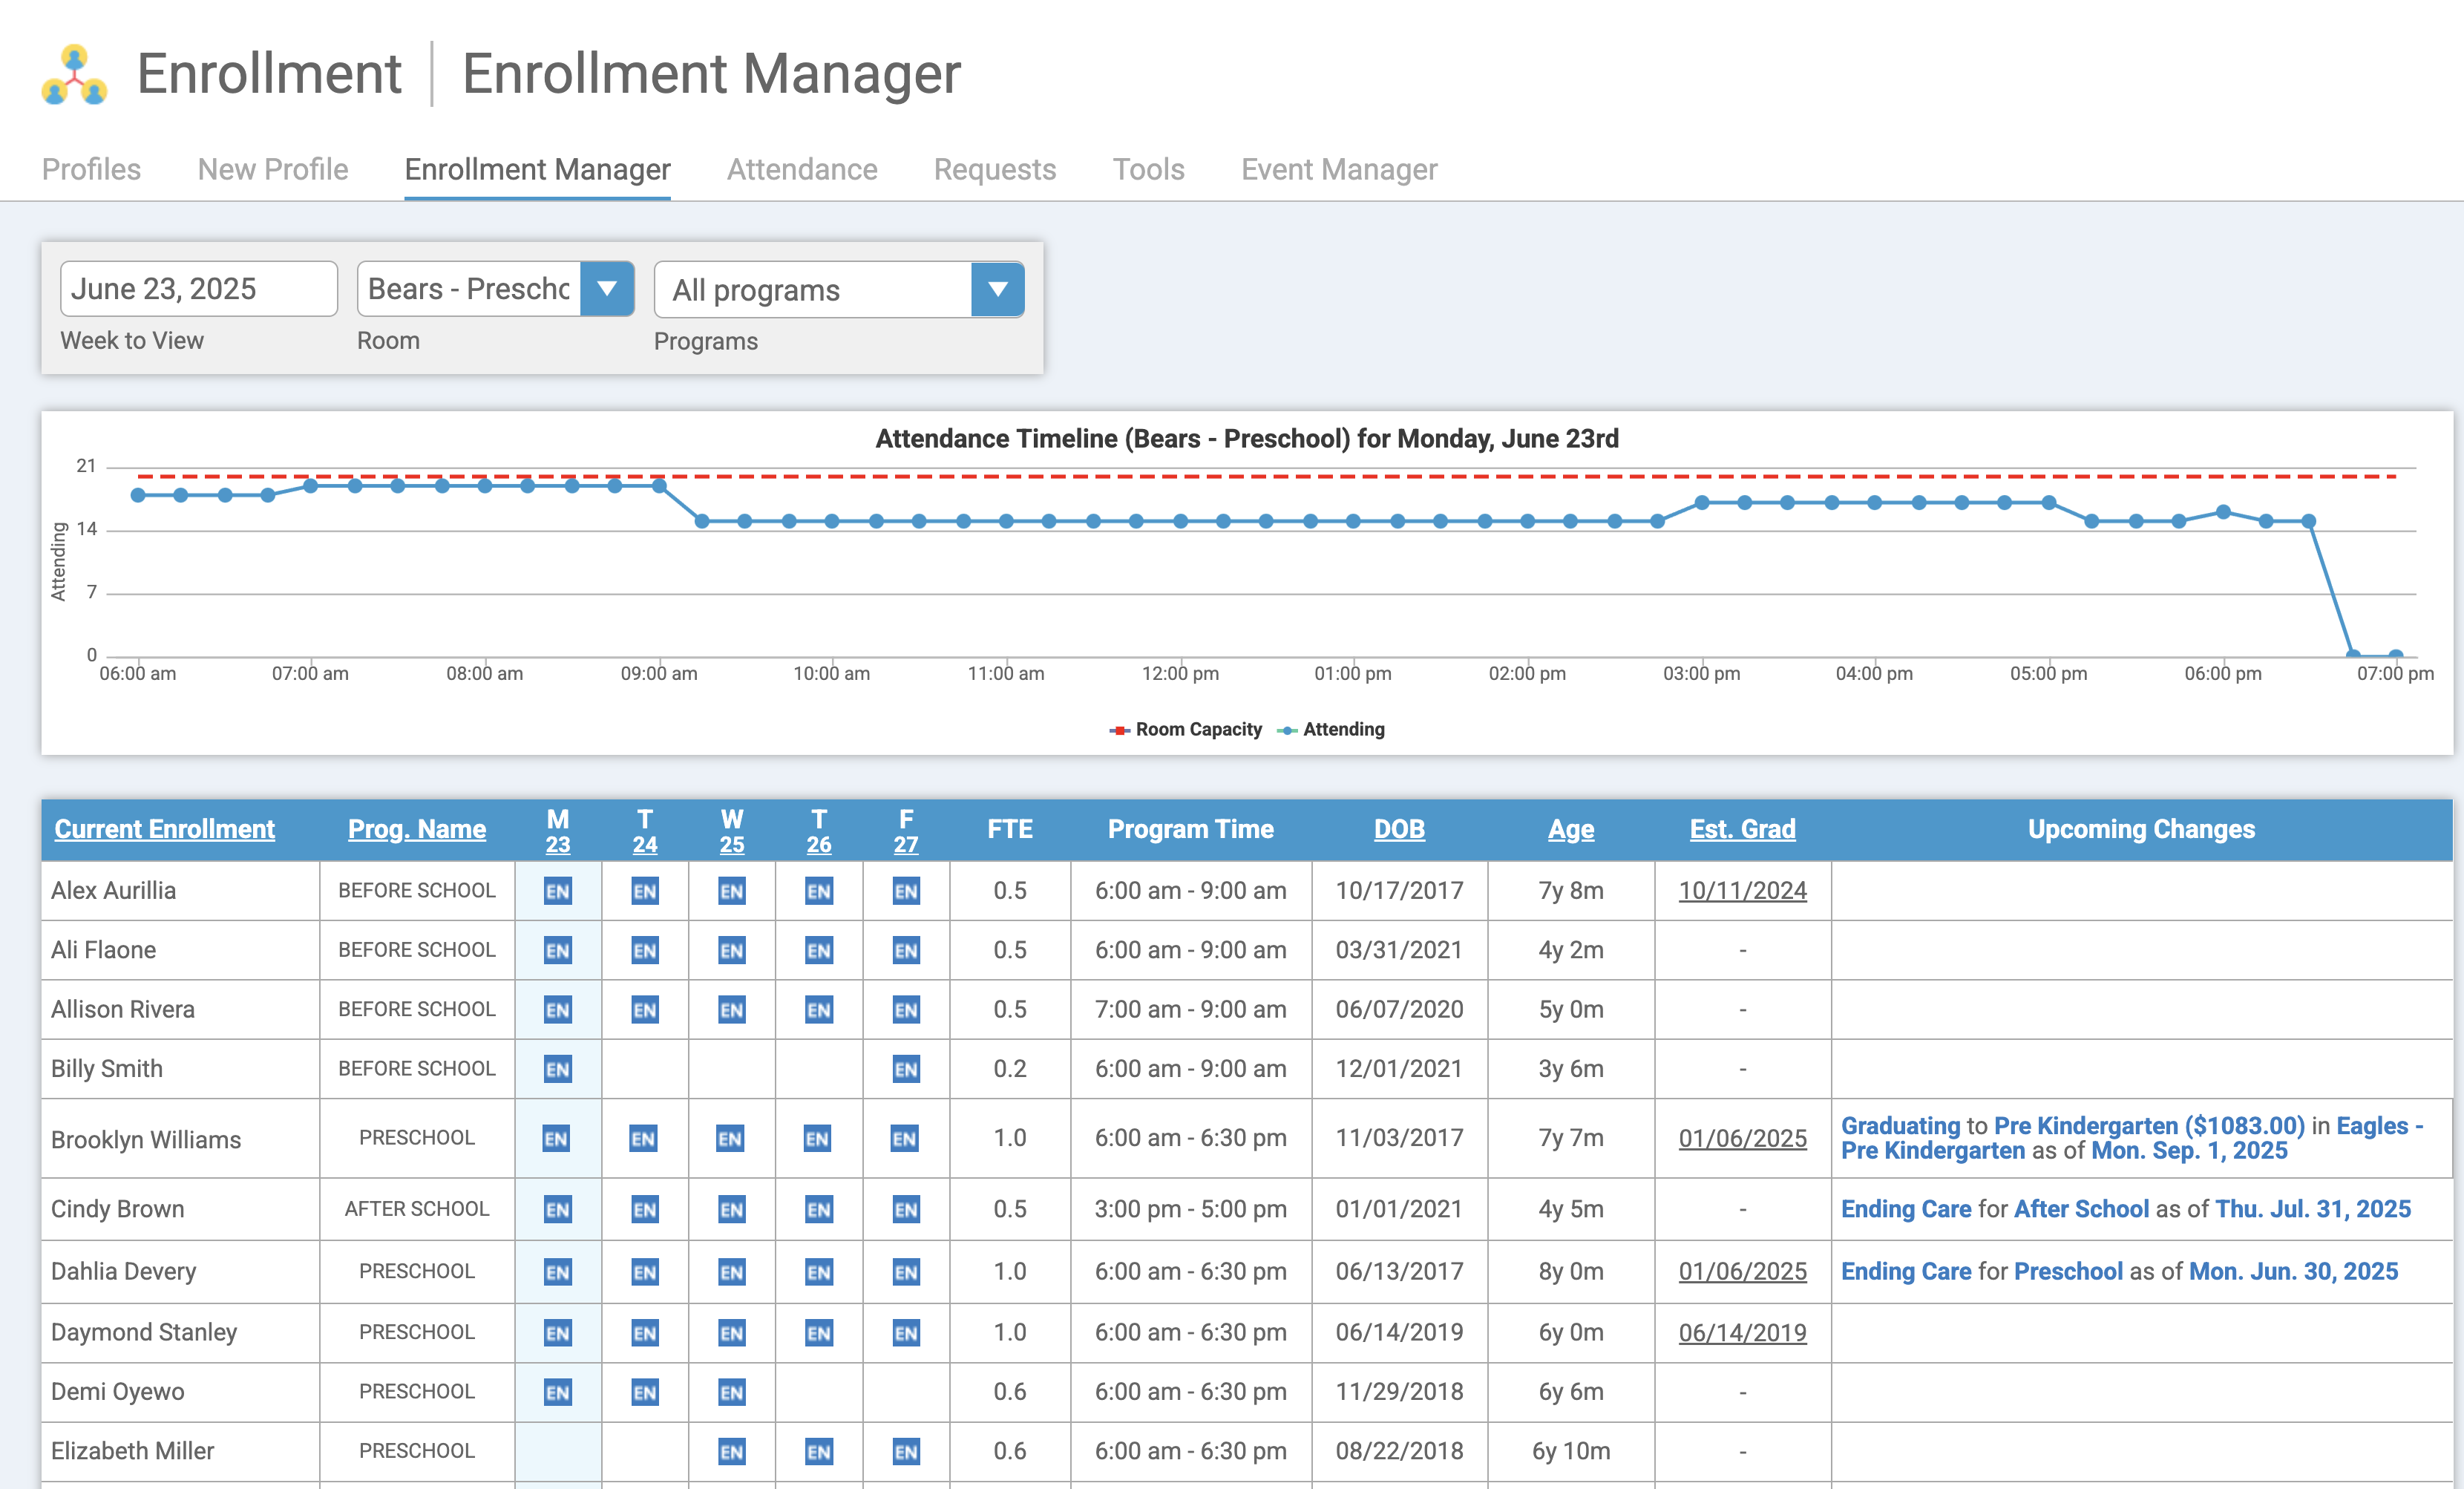The width and height of the screenshot is (2464, 1489).
Task: Click the Enrollment app logo icon
Action: click(74, 75)
